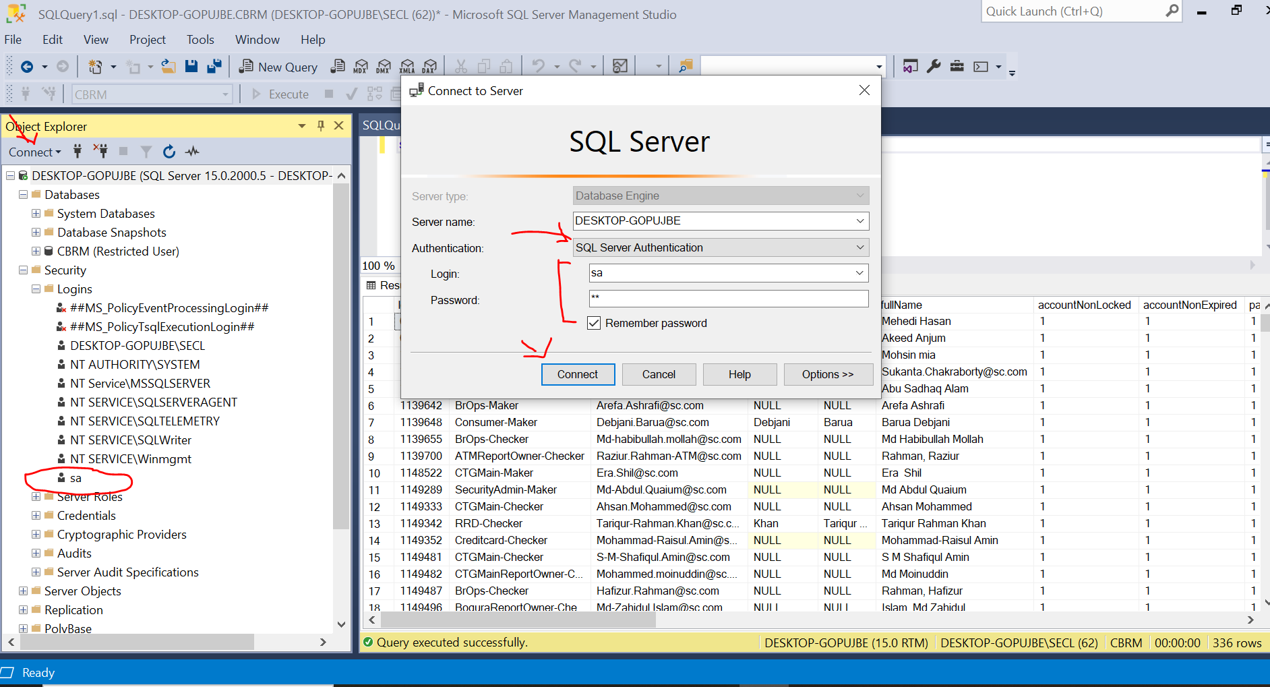Viewport: 1270px width, 687px height.
Task: Click the Disconnect icon in Object Explorer
Action: (x=100, y=151)
